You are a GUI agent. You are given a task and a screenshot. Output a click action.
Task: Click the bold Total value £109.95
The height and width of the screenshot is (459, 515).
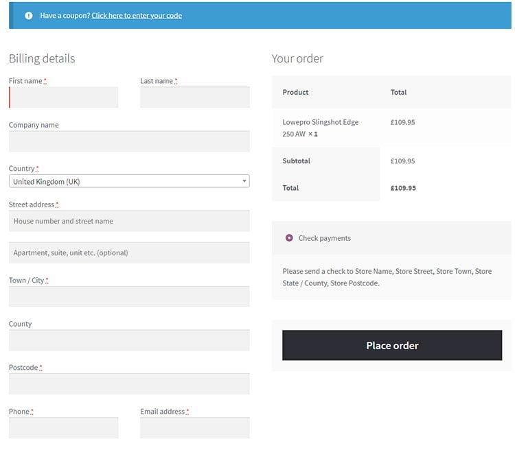point(403,188)
